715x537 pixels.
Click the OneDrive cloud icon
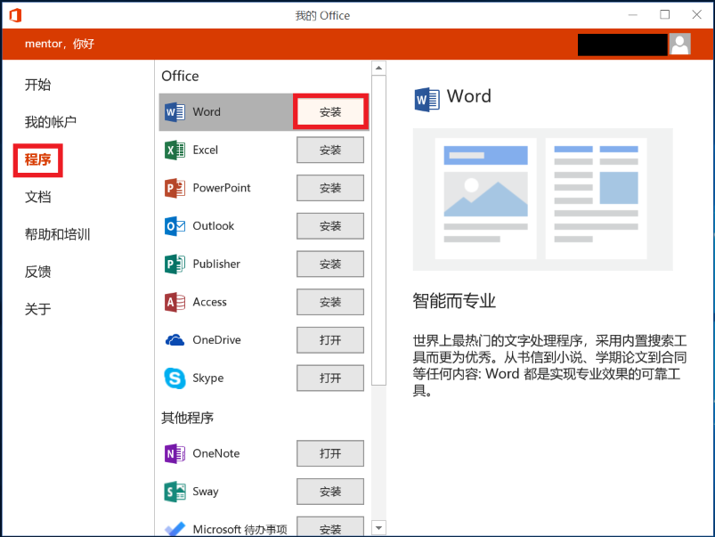(x=175, y=340)
